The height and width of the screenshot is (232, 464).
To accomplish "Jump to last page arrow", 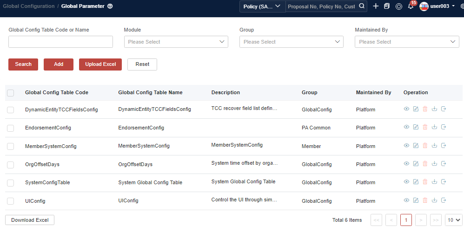I will tap(436, 220).
